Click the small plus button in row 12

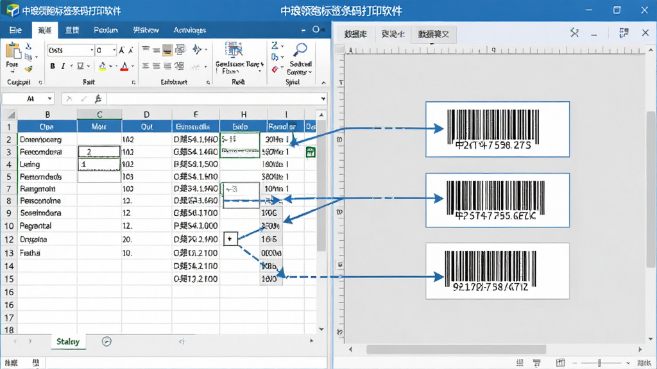click(230, 239)
